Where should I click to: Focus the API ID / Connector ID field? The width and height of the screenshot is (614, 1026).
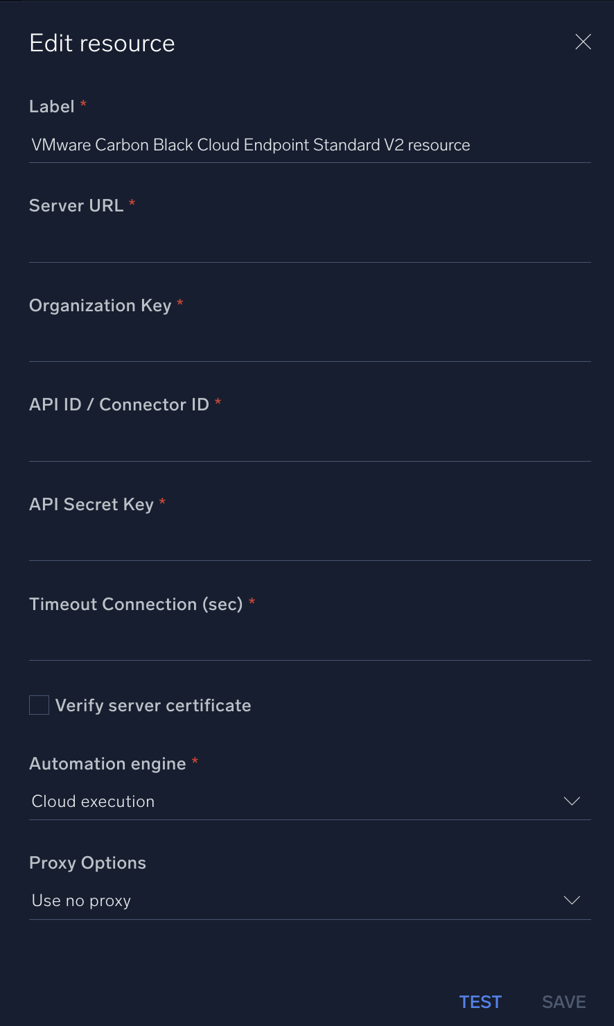(x=310, y=444)
